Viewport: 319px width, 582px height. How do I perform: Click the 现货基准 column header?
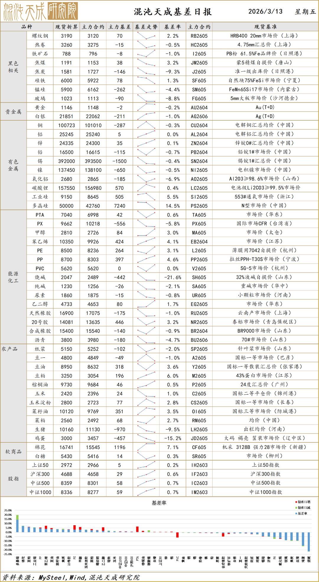click(266, 27)
